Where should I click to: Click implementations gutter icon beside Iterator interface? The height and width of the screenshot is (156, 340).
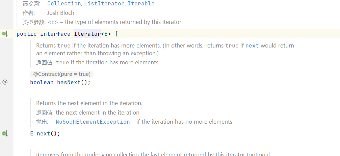pos(5,34)
